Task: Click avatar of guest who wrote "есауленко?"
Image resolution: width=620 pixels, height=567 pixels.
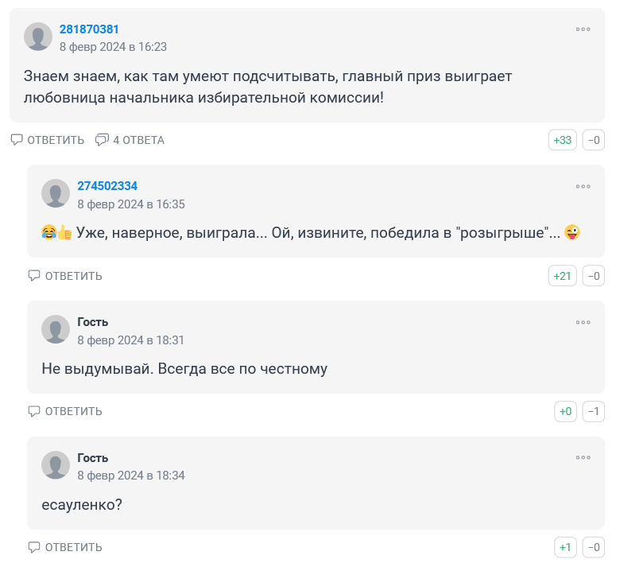Action: [x=56, y=465]
